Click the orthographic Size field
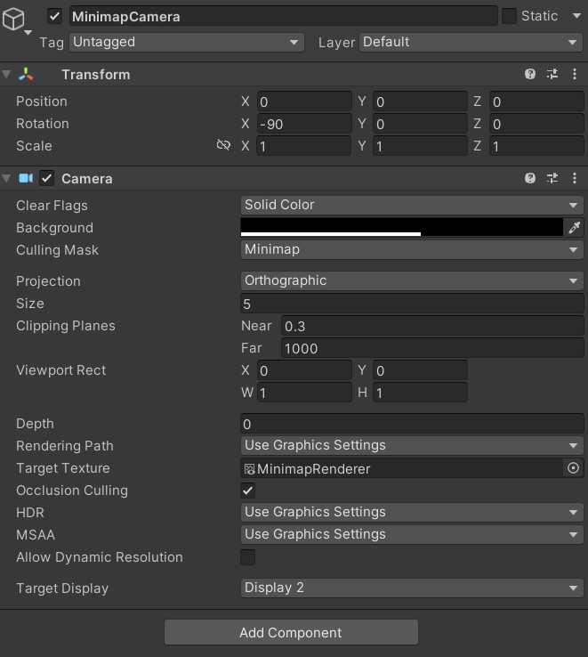 (x=412, y=304)
